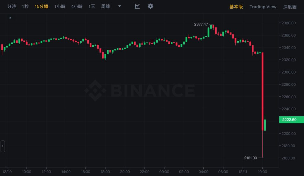Choose the 4小時 interval
The height and width of the screenshot is (176, 304).
[77, 6]
